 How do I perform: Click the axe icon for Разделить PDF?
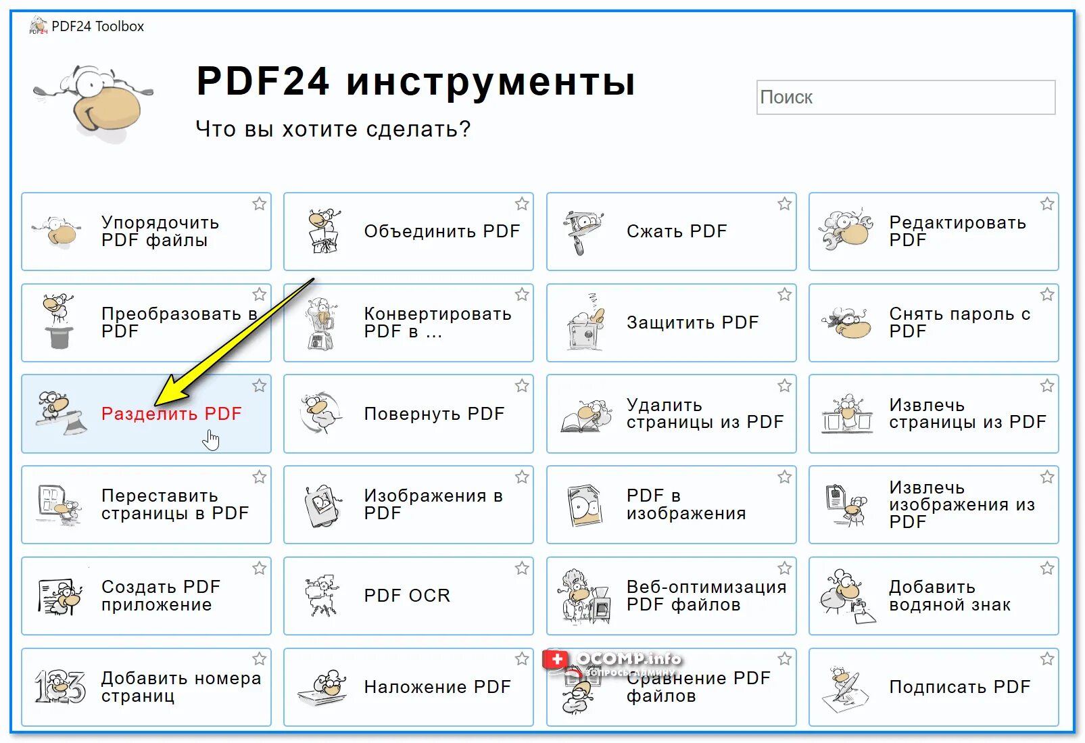click(x=61, y=412)
